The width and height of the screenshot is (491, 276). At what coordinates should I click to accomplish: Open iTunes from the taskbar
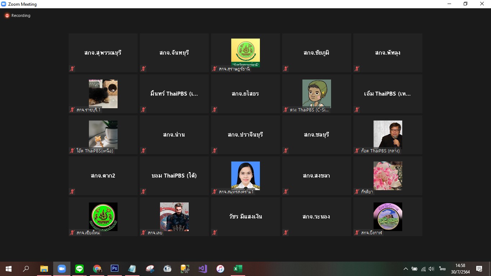coord(220,269)
